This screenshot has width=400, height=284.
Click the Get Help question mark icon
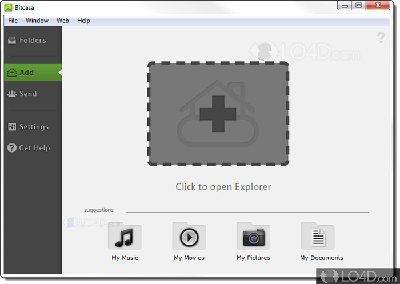[x=12, y=148]
